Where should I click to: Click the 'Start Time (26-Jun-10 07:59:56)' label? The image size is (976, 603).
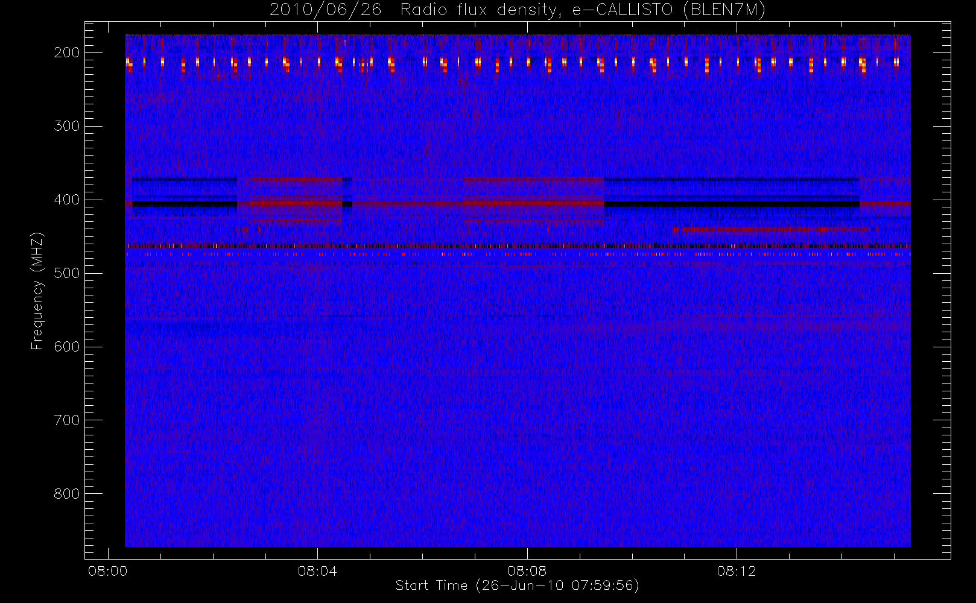pyautogui.click(x=517, y=586)
